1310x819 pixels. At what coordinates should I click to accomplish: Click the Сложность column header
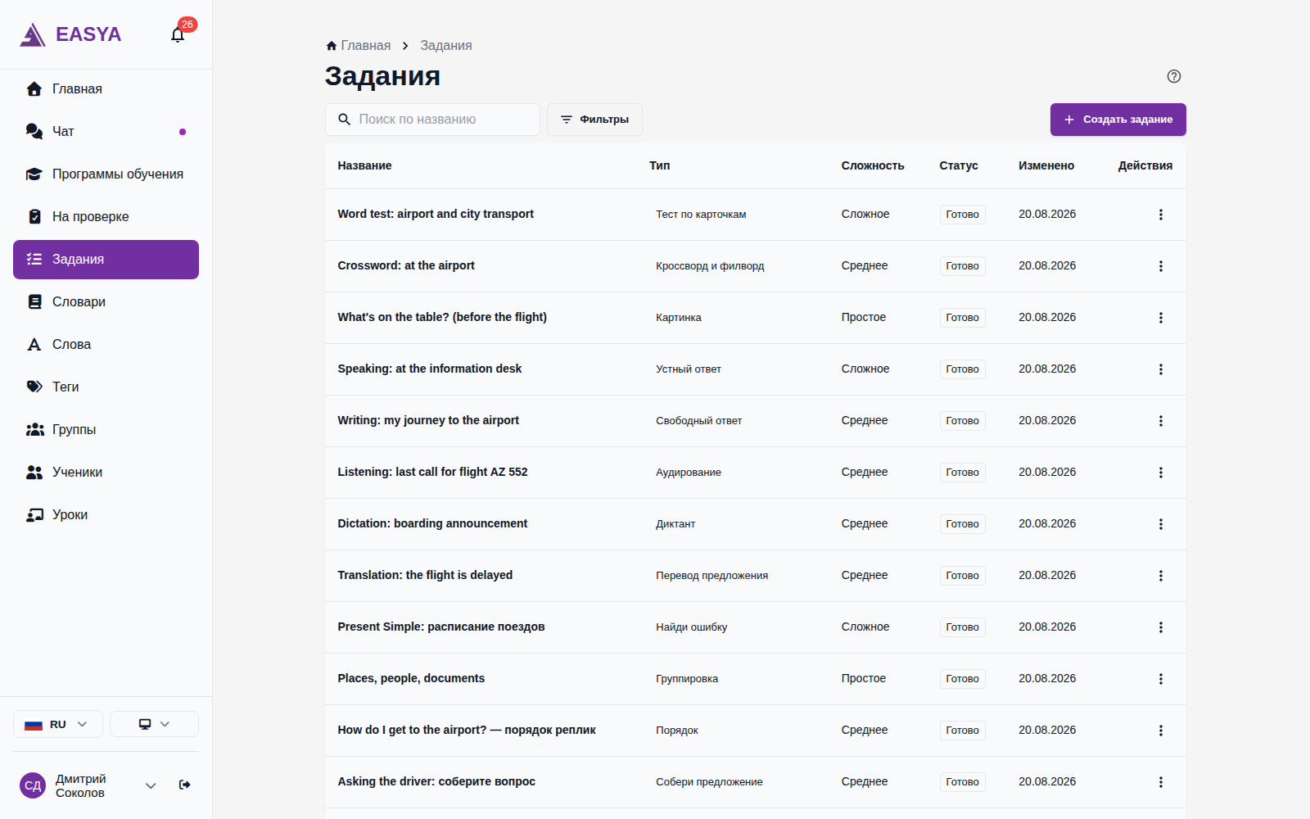[x=873, y=165]
